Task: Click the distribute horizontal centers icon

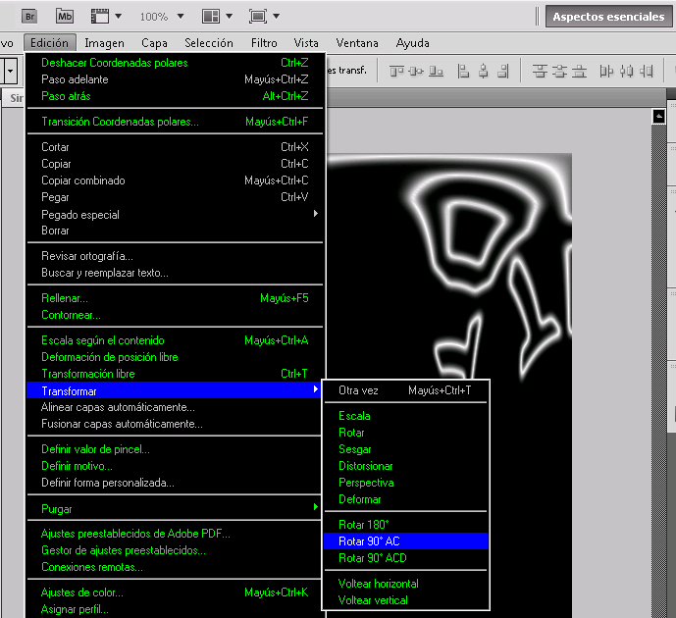Action: click(x=628, y=71)
